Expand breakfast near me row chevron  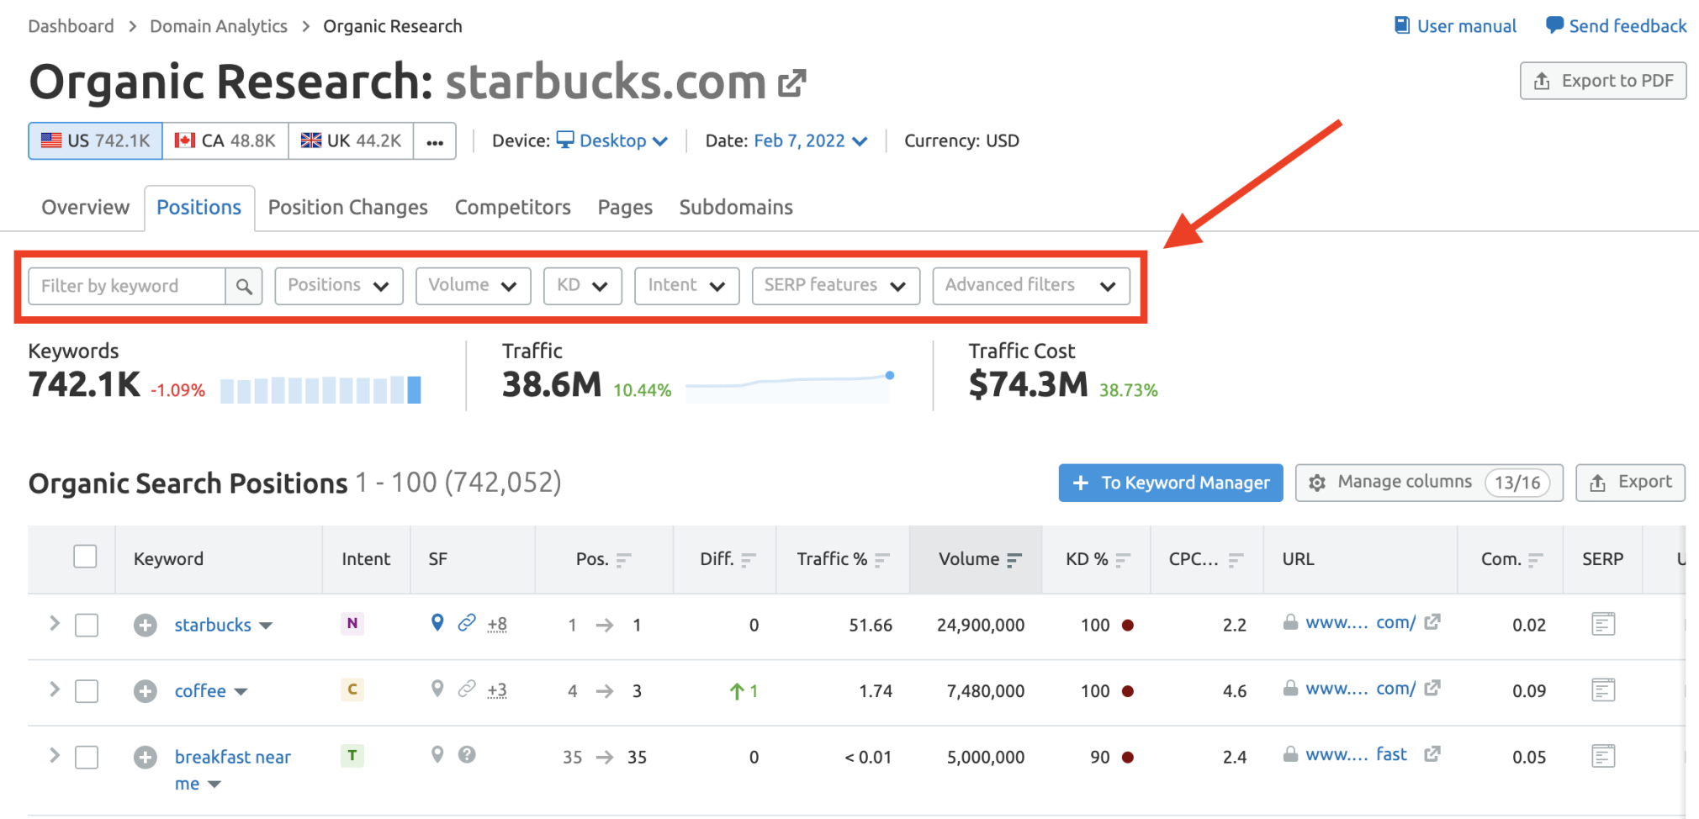(x=55, y=755)
